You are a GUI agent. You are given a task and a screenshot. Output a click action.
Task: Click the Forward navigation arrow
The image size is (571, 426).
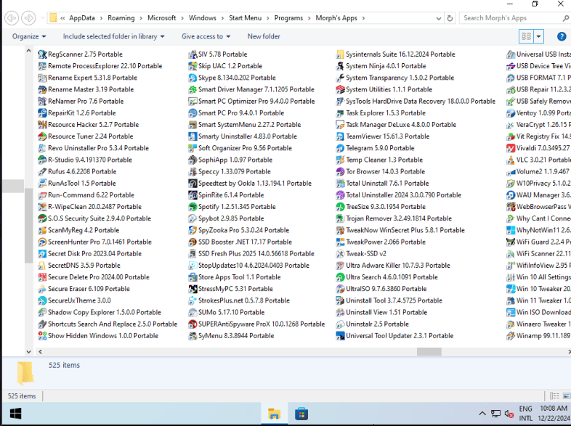(x=28, y=18)
